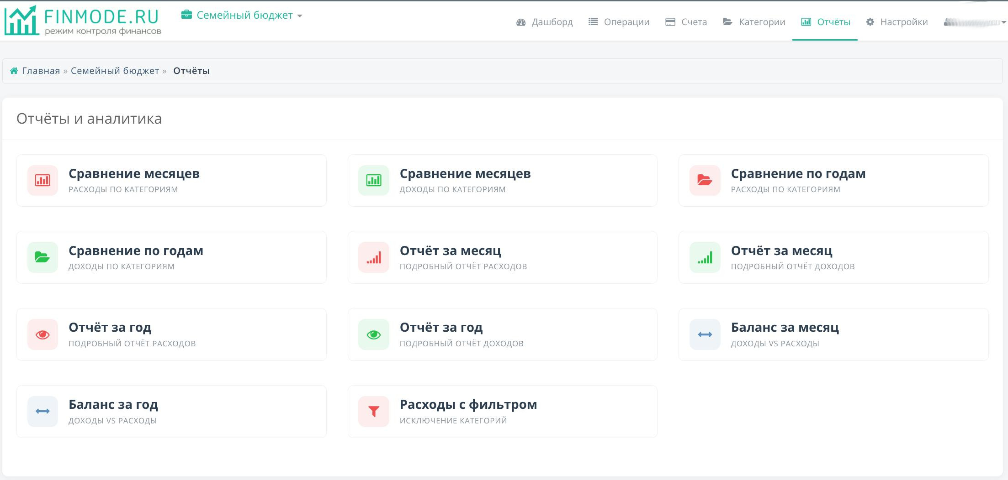Click the FINMODE.RU logo
This screenshot has height=480, width=1008.
pyautogui.click(x=83, y=21)
